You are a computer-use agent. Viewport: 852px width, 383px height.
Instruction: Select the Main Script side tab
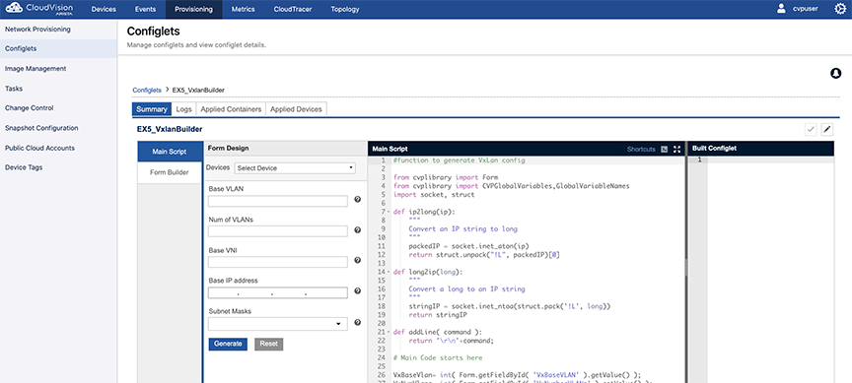click(x=170, y=152)
